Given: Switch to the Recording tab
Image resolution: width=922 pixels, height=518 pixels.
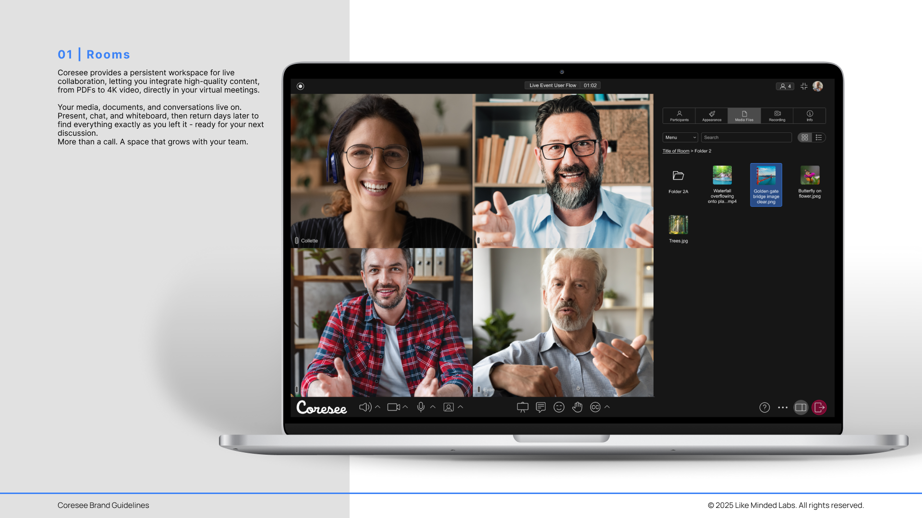Looking at the screenshot, I should 777,116.
